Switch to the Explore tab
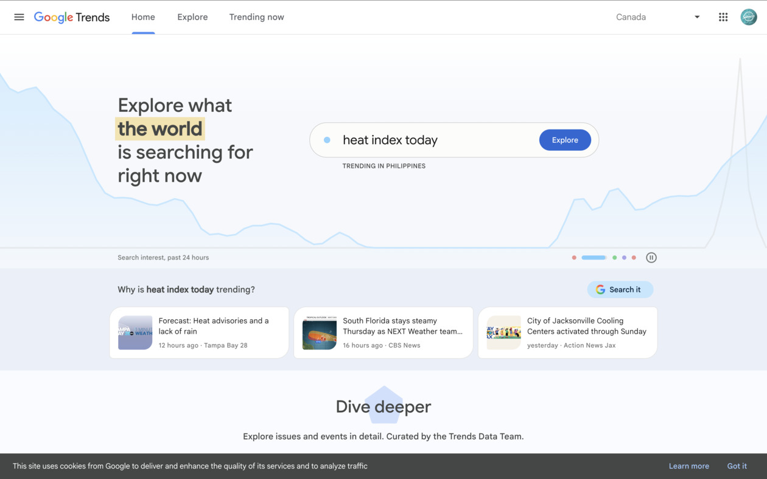This screenshot has height=479, width=767. (192, 17)
